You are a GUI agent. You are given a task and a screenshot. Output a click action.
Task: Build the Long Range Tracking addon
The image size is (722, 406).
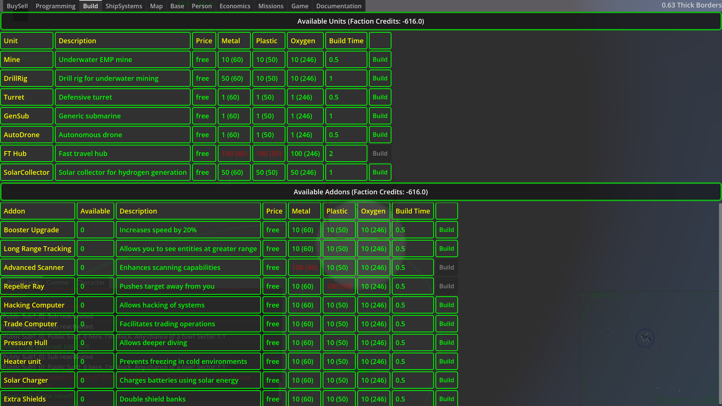pos(447,248)
